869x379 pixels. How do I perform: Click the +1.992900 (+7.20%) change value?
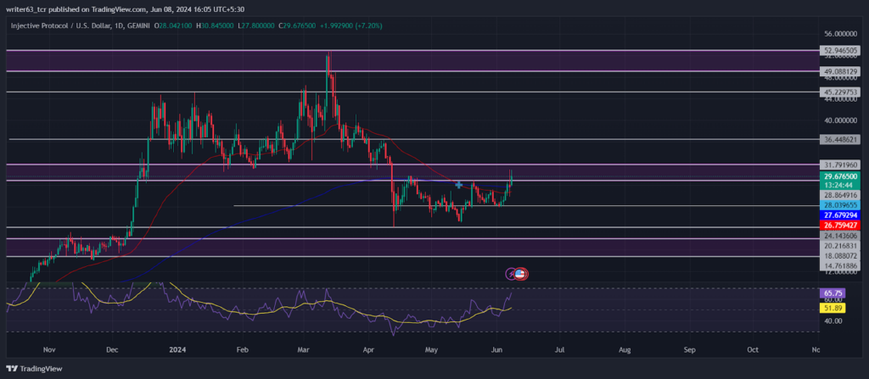[x=352, y=25]
